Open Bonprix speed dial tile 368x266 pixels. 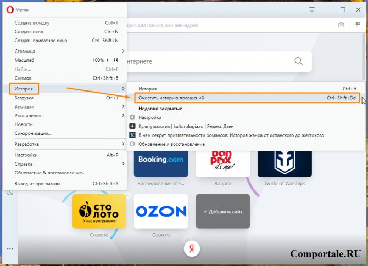[223, 163]
